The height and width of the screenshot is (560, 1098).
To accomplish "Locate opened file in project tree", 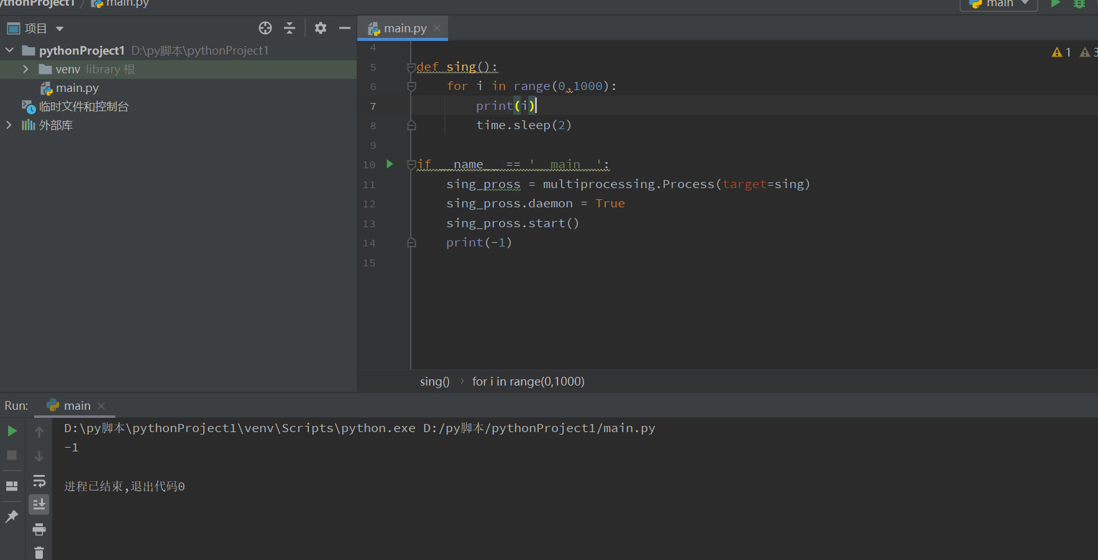I will (265, 28).
